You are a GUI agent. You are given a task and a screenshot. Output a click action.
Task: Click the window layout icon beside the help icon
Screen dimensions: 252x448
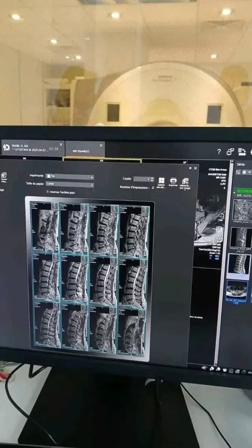coord(230,152)
